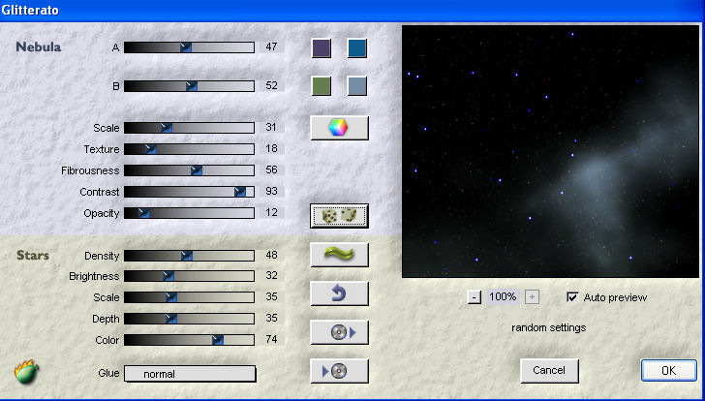Pick the blue Nebula A color swatch
Screen dimensions: 705x401
coord(357,48)
